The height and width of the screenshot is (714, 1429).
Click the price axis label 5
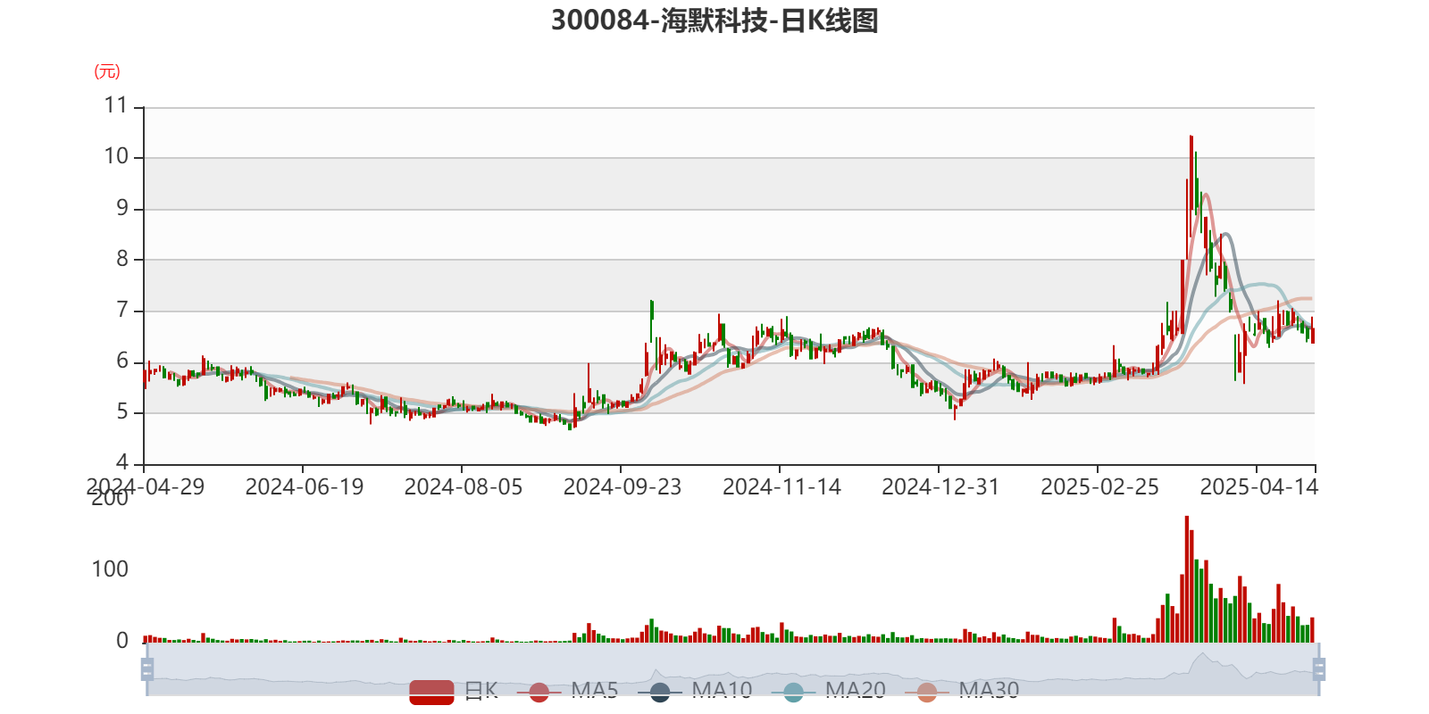122,411
